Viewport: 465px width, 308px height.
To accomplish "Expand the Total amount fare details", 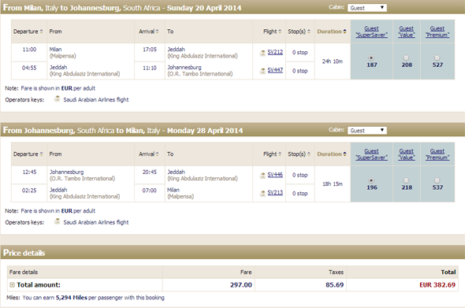I will pos(12,285).
